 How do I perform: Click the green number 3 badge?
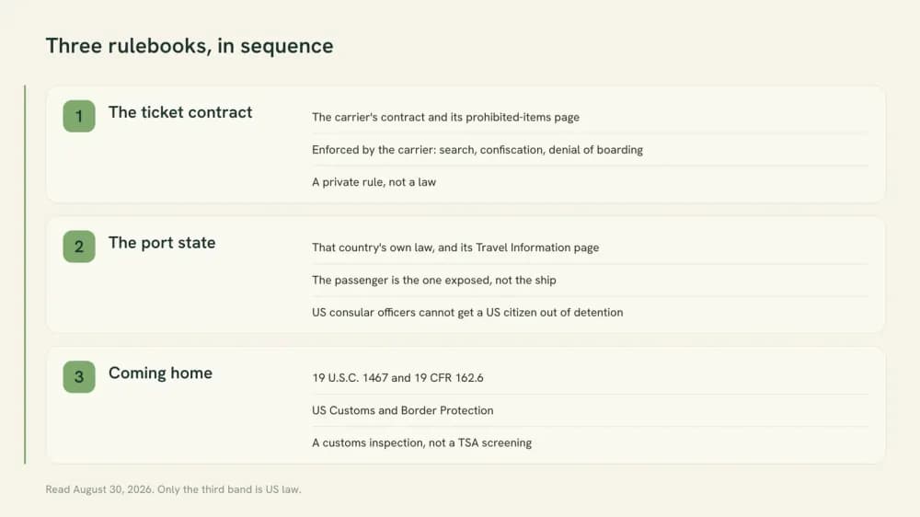pyautogui.click(x=79, y=376)
